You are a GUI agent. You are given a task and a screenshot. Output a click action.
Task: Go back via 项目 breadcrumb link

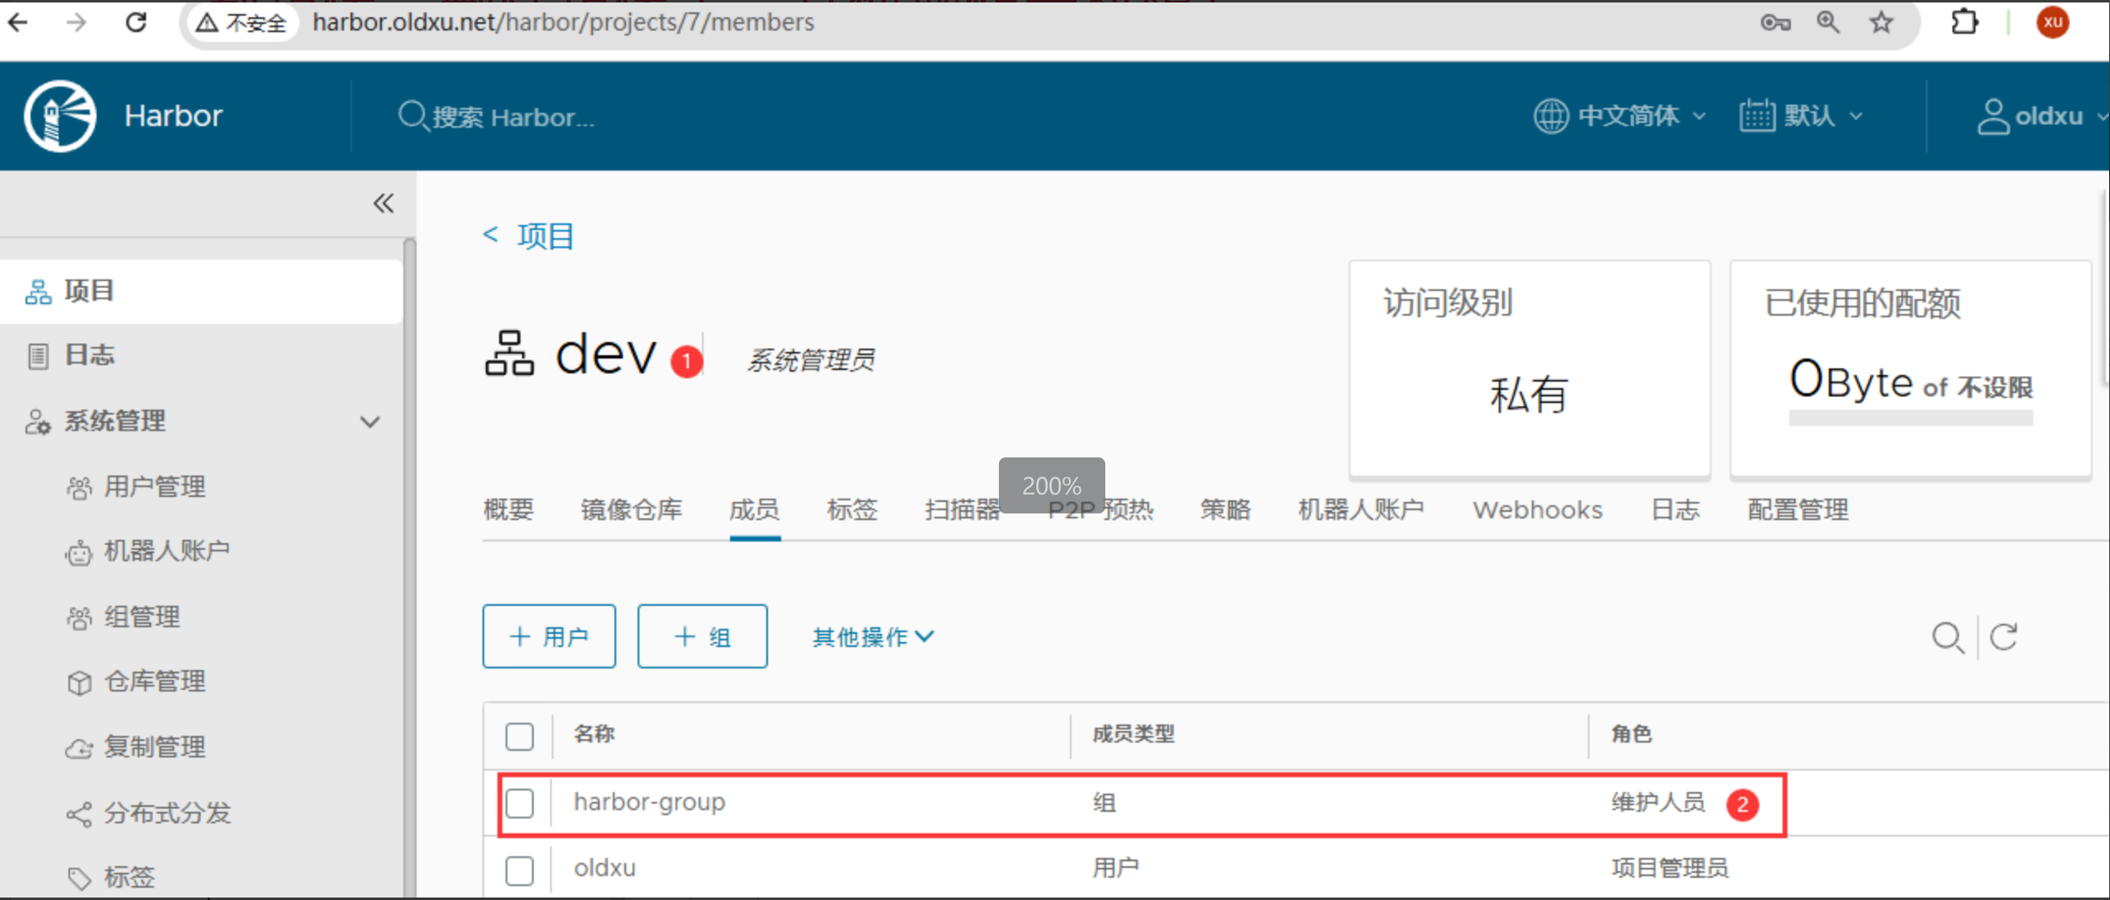click(x=544, y=237)
